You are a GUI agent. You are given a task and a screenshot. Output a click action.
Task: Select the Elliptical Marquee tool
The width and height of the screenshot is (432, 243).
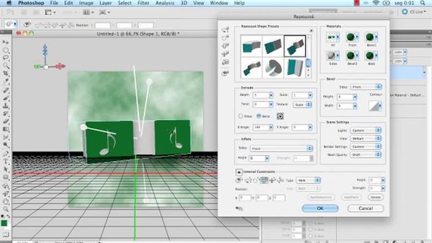(x=5, y=50)
